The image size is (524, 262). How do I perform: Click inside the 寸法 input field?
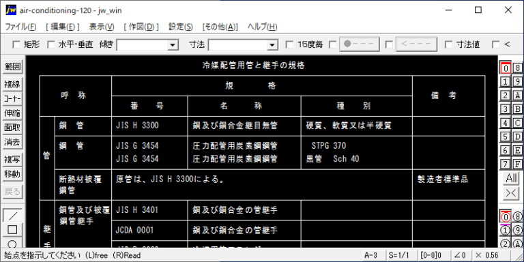click(238, 45)
